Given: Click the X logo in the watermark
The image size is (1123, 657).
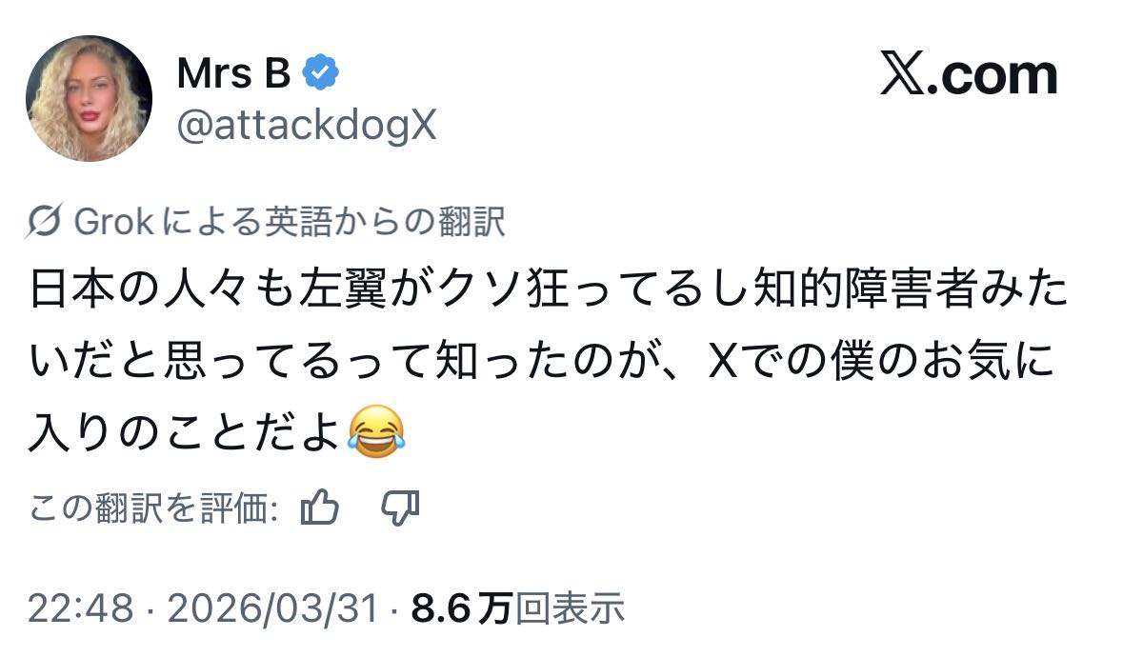Looking at the screenshot, I should coord(902,75).
